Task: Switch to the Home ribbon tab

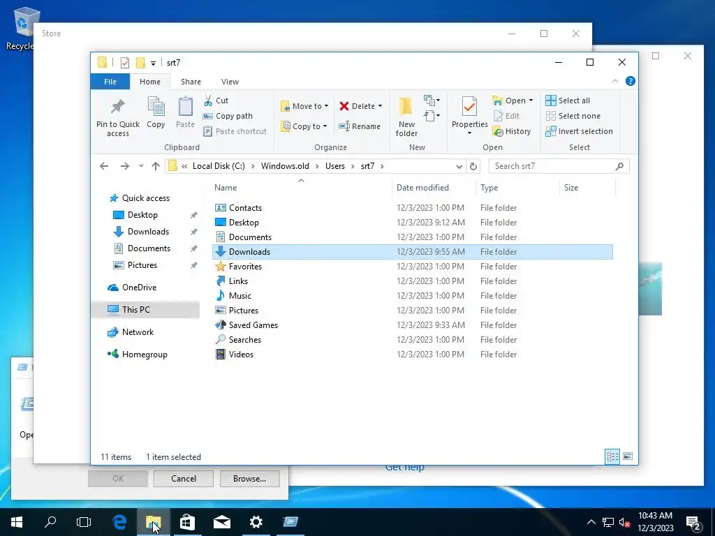Action: (x=150, y=82)
